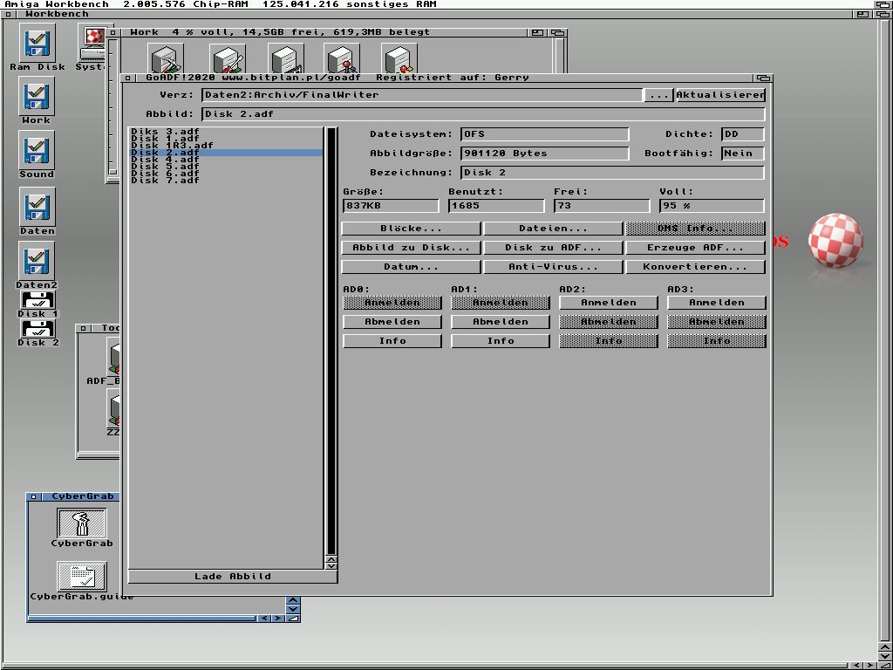893x670 pixels.
Task: Click Info under AD1
Action: pos(501,341)
